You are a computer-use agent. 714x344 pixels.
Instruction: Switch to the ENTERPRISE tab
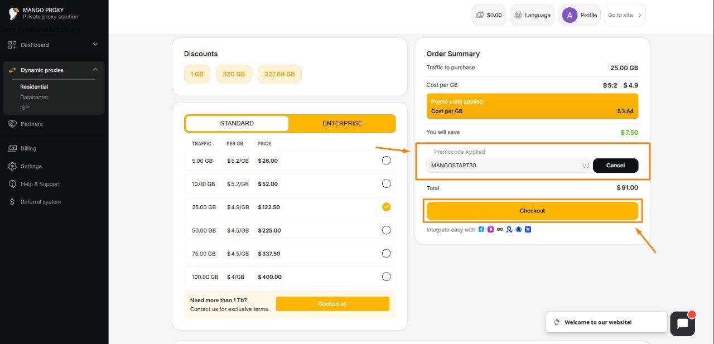(x=342, y=123)
